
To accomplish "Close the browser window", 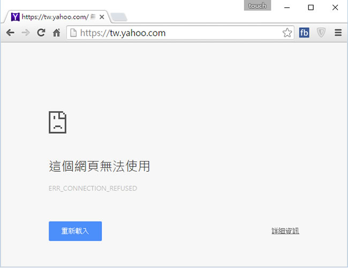I will (x=335, y=7).
